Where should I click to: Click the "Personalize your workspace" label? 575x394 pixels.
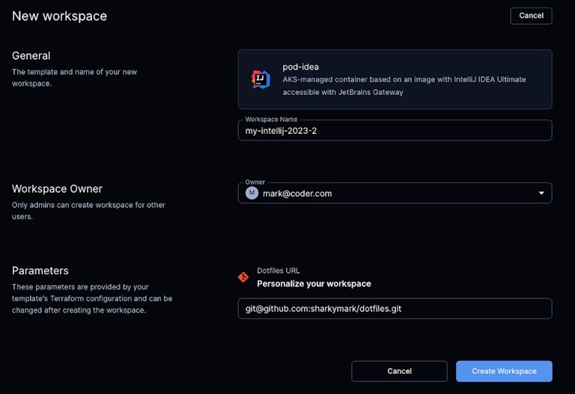click(314, 283)
